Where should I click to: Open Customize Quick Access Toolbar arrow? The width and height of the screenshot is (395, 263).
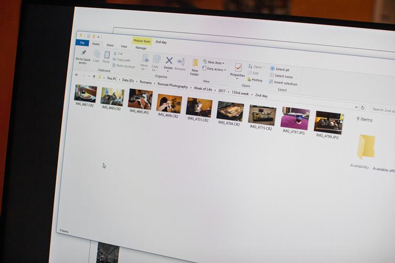(99, 37)
